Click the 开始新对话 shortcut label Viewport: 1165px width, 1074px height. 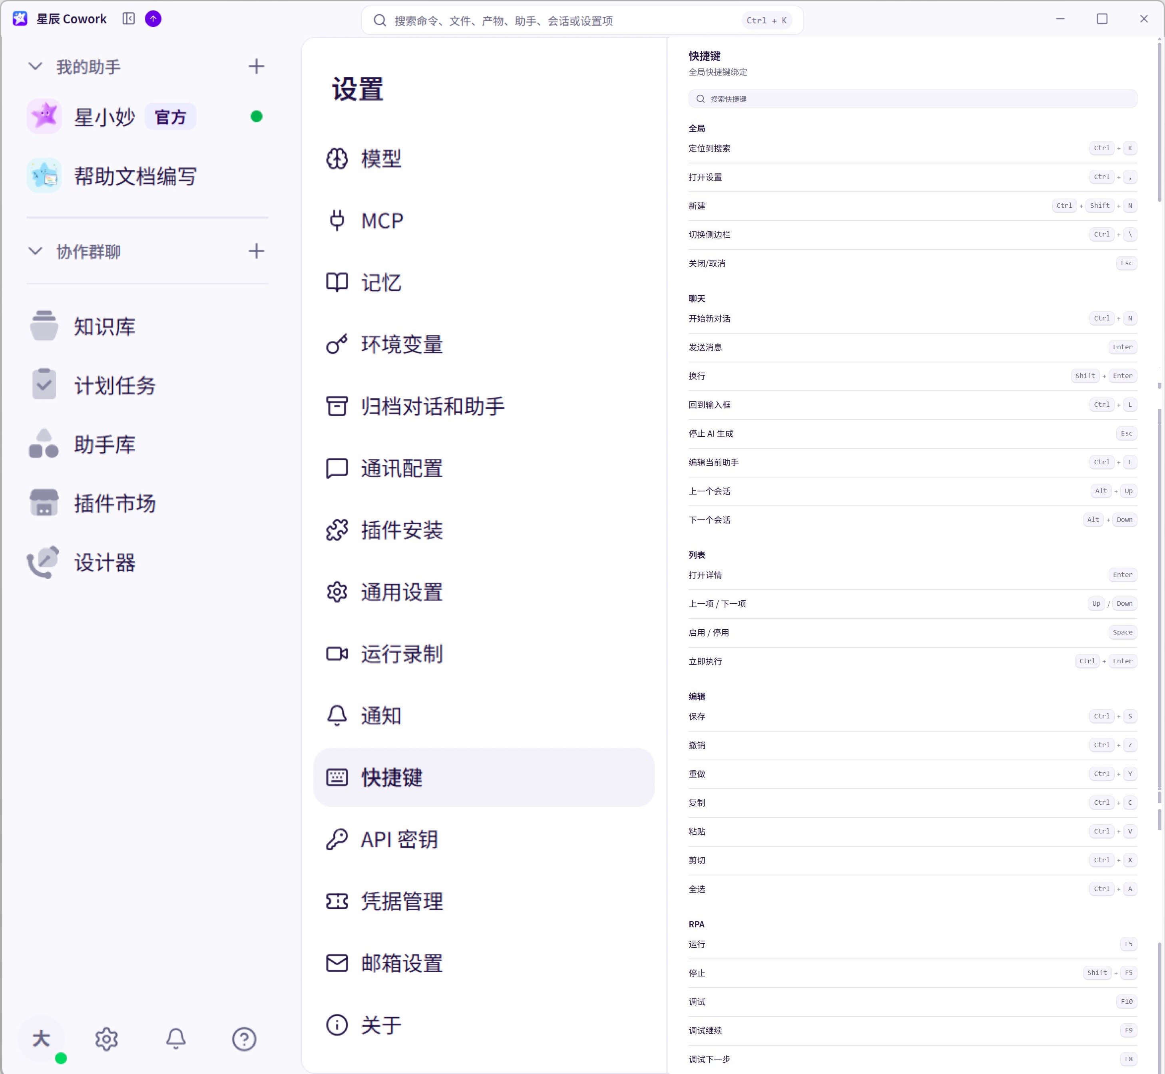click(709, 318)
